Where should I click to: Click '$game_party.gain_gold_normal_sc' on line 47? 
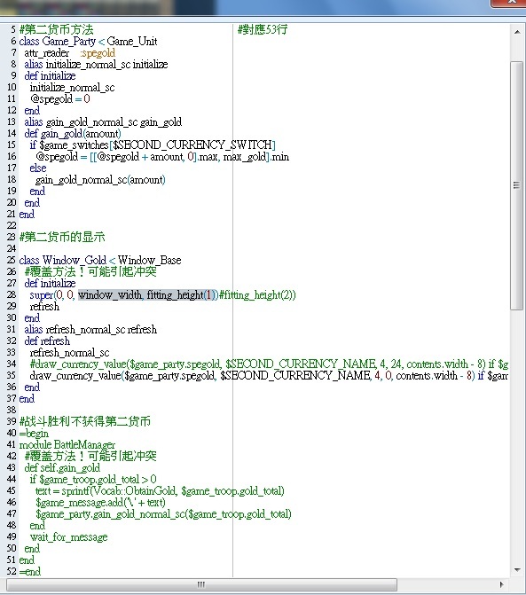(110, 514)
